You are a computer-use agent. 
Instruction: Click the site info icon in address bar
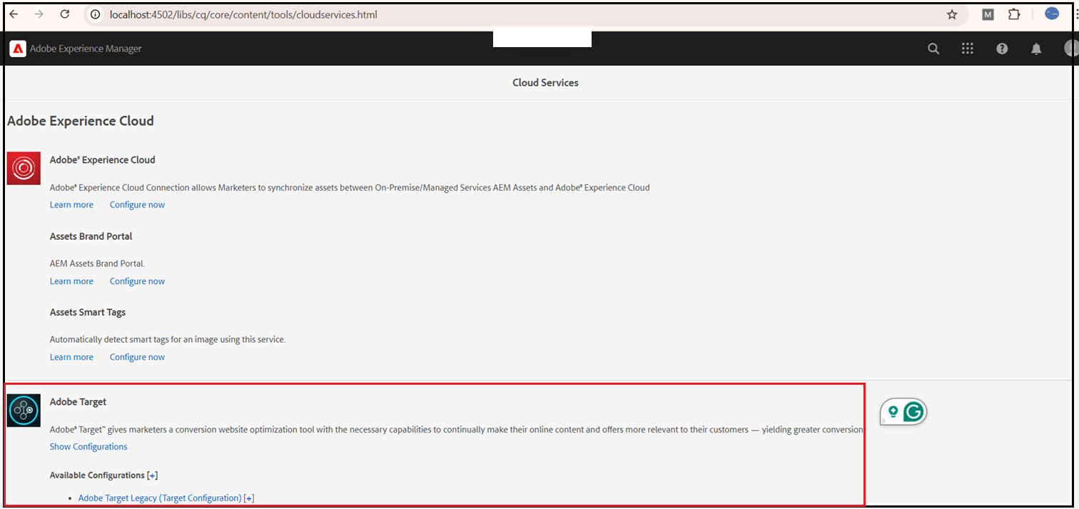[x=96, y=14]
